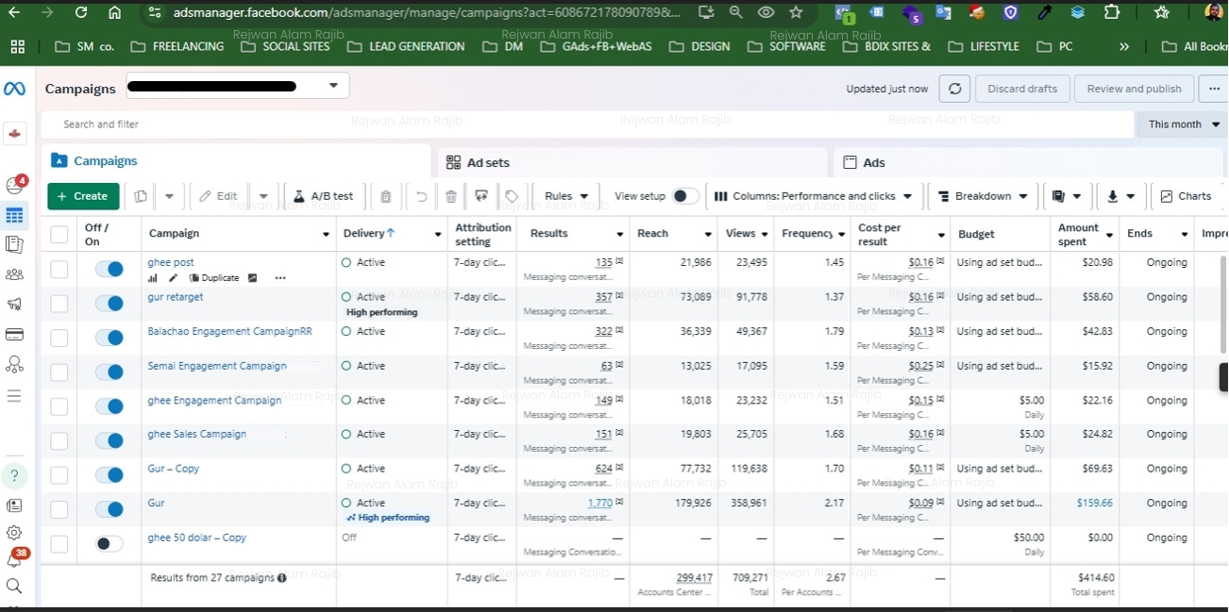Viewport: 1229px width, 612px height.
Task: Click the tag label icon in toolbar
Action: click(x=512, y=196)
